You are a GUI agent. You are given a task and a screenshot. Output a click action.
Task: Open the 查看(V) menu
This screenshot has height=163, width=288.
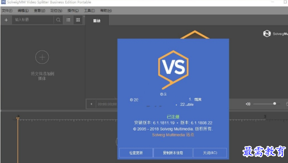[40, 11]
